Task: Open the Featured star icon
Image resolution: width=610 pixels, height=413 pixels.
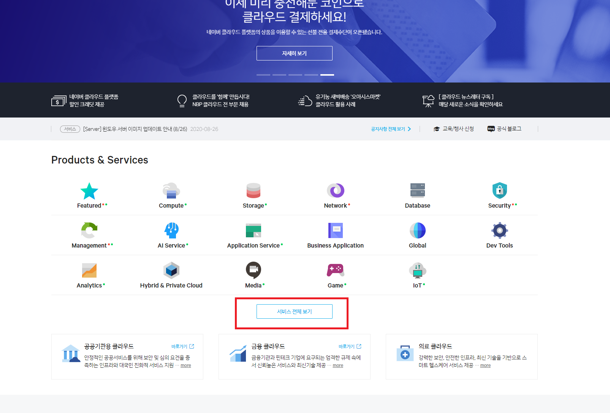Action: [89, 191]
